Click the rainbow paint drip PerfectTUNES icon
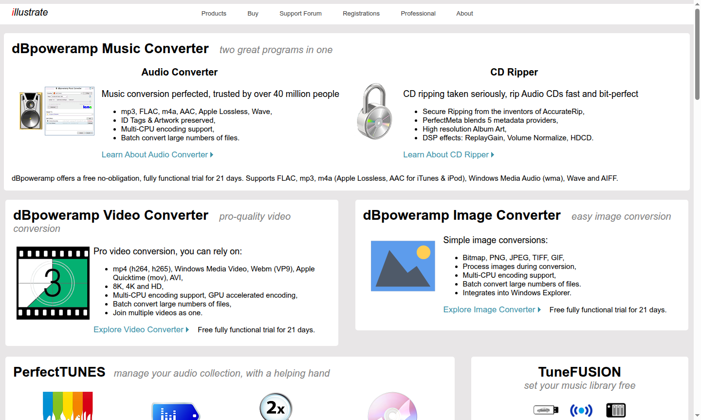 coord(68,406)
